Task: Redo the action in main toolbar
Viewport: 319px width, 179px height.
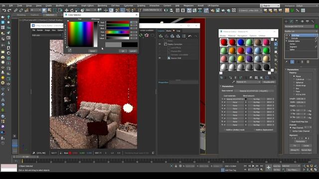Action: (x=9, y=10)
